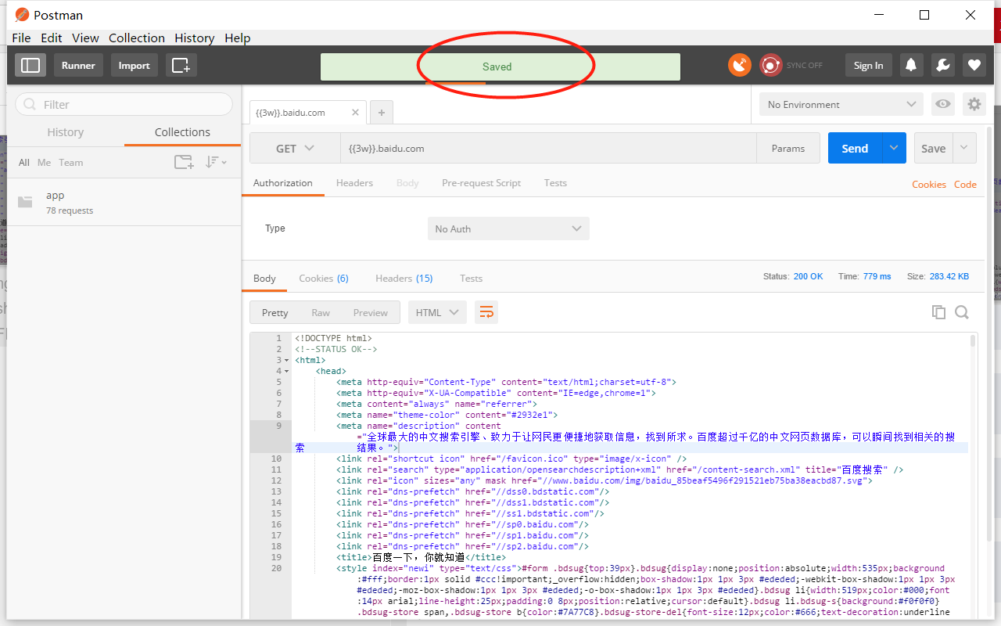Viewport: 1001px width, 626px height.
Task: Open the Collection menu
Action: tap(137, 38)
